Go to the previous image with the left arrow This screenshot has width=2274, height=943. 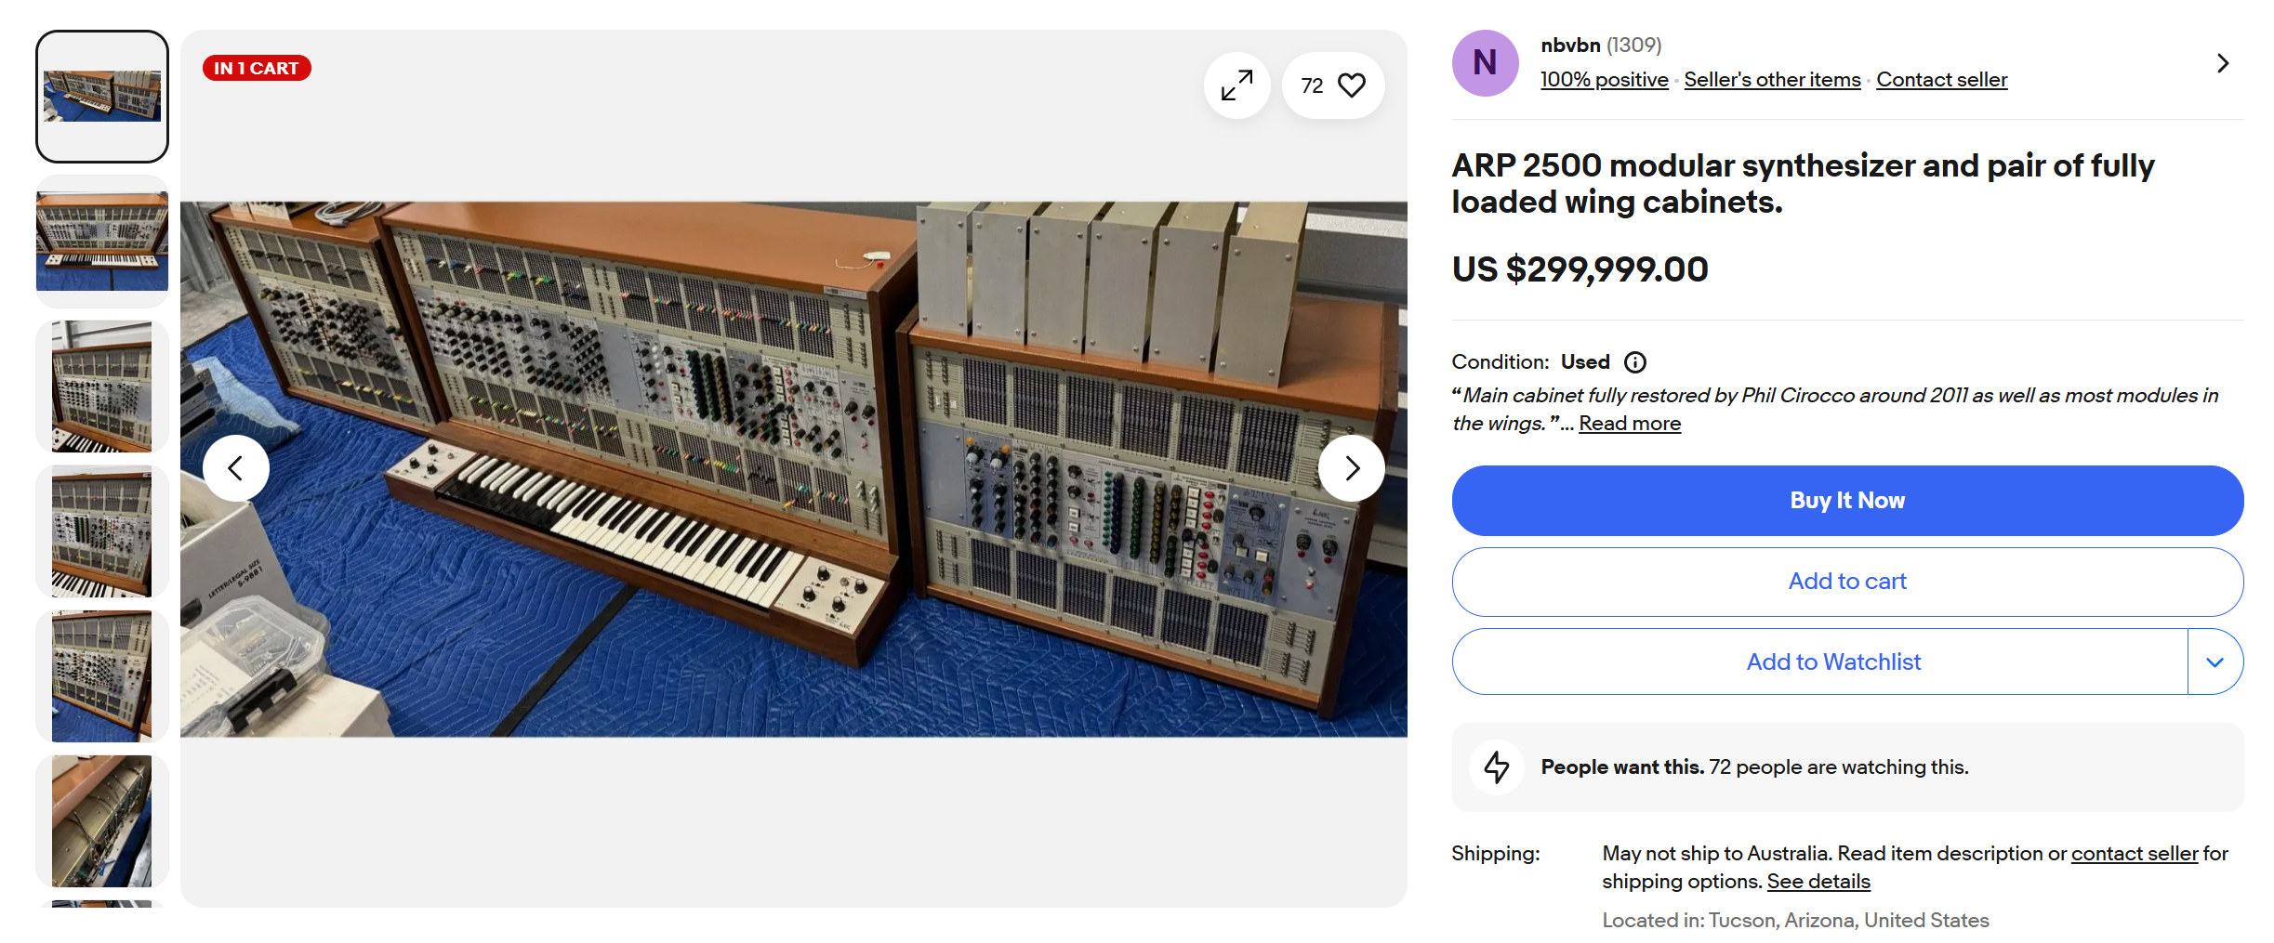pyautogui.click(x=236, y=468)
